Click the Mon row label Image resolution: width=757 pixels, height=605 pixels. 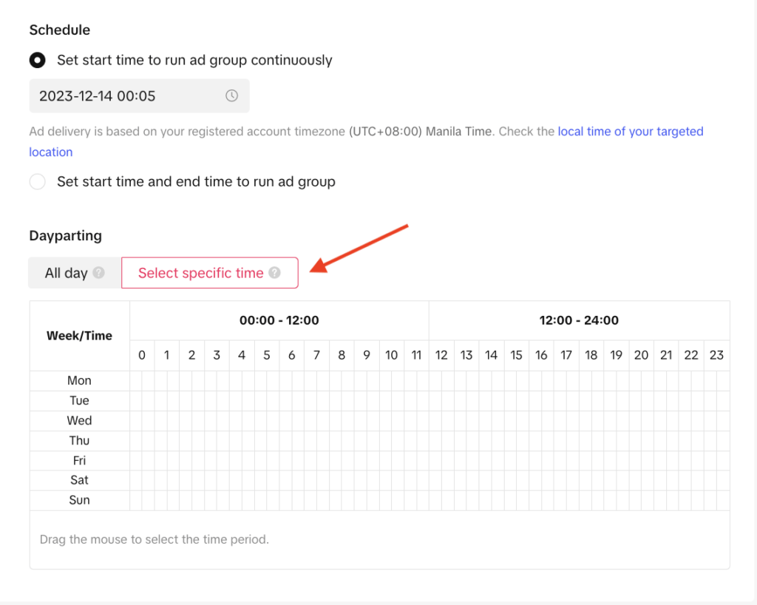coord(79,381)
